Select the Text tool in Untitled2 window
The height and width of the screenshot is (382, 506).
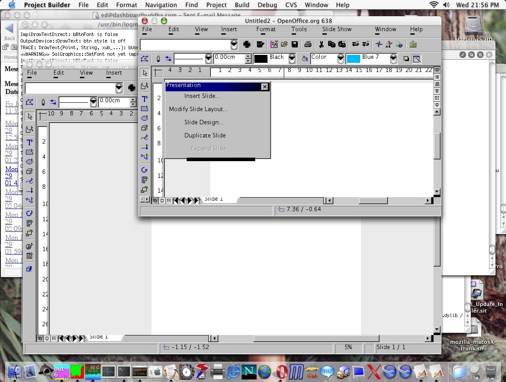pyautogui.click(x=145, y=99)
